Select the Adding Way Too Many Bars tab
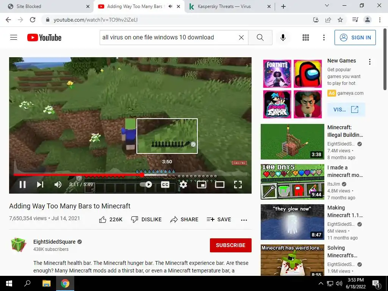This screenshot has height=291, width=388. click(135, 6)
